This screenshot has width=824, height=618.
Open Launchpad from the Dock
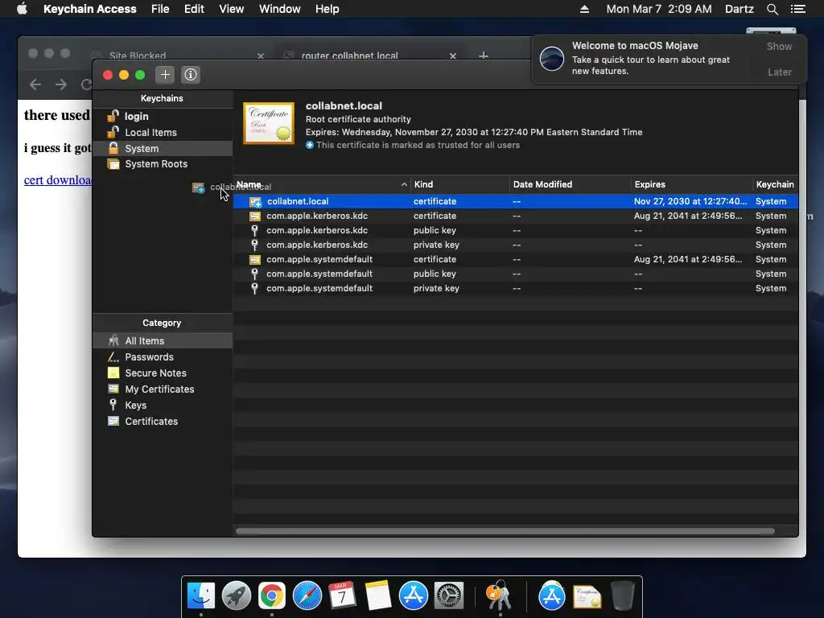point(236,596)
